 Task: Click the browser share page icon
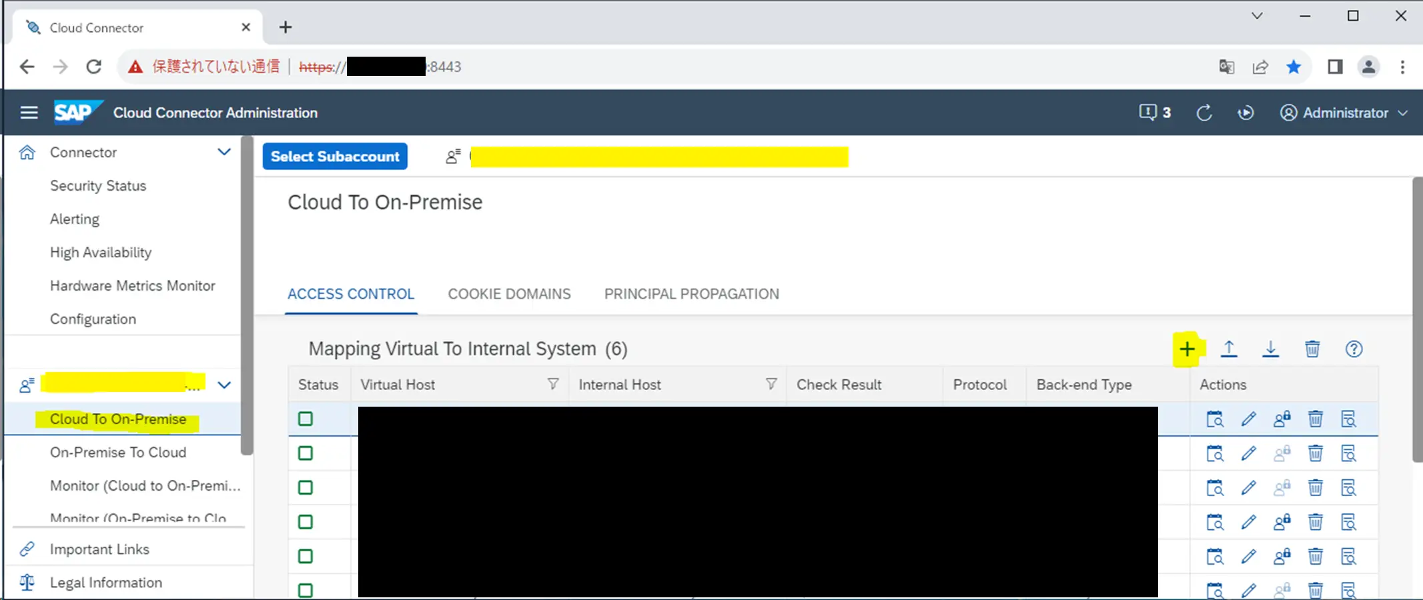tap(1260, 67)
